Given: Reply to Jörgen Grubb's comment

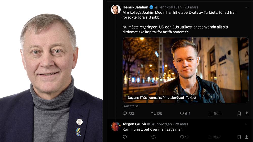Looking at the screenshot, I should [125, 137].
